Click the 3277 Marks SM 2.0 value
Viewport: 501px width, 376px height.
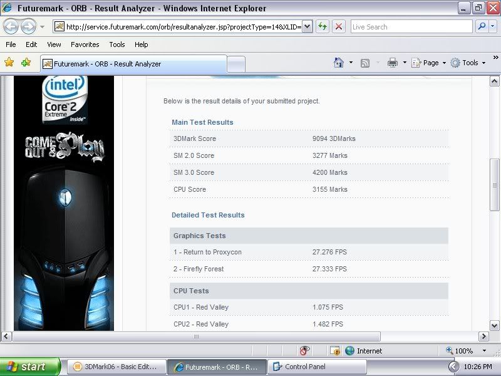pyautogui.click(x=330, y=155)
